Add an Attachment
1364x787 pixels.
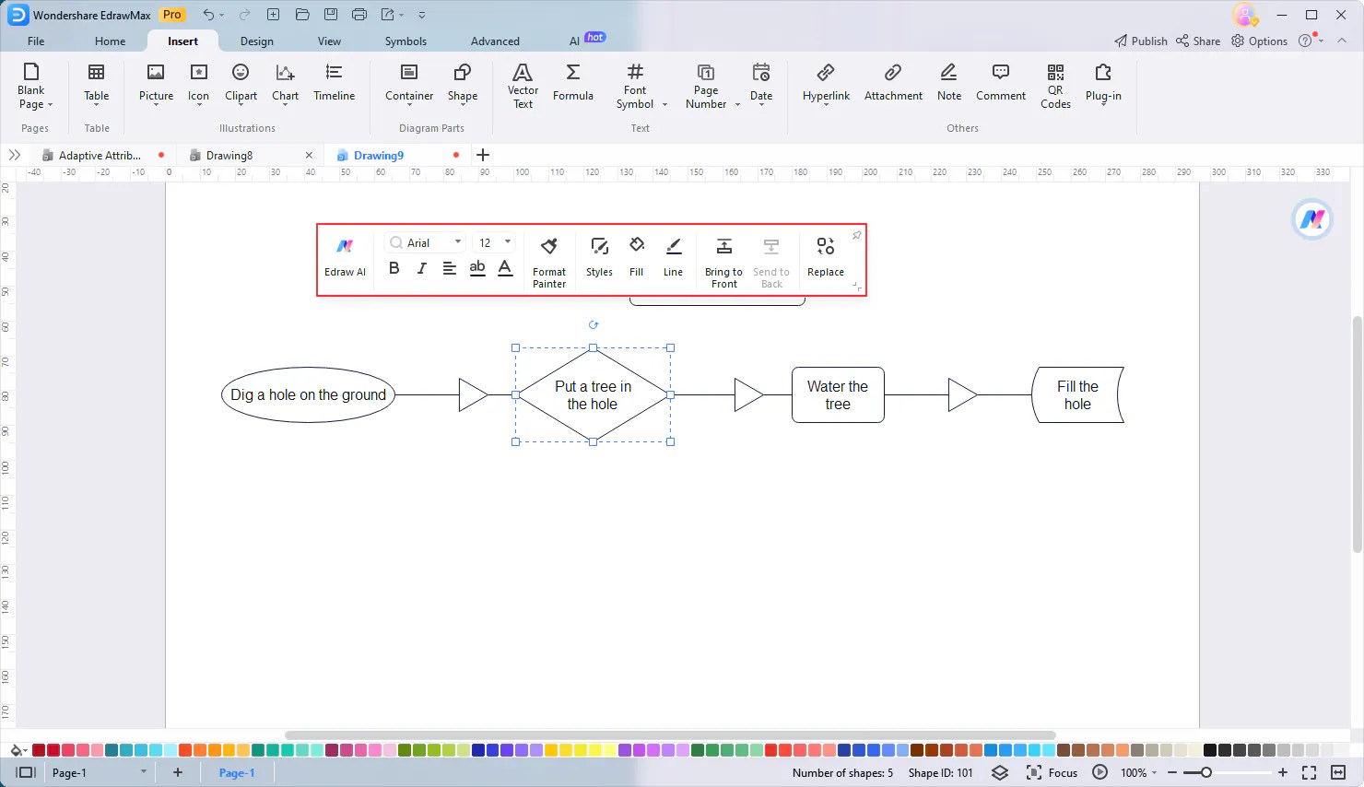pyautogui.click(x=893, y=84)
